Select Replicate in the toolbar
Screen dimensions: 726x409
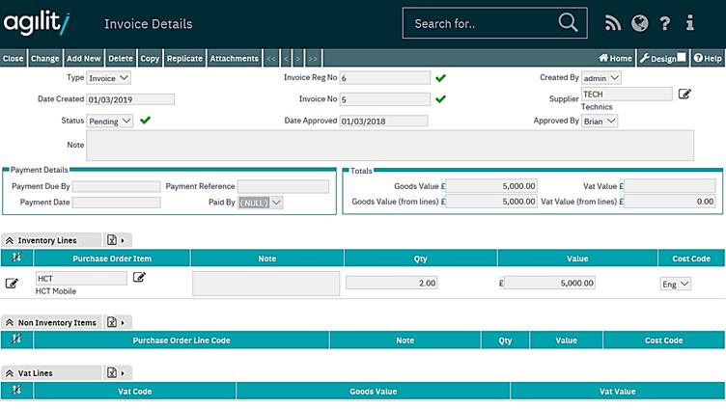pos(184,59)
